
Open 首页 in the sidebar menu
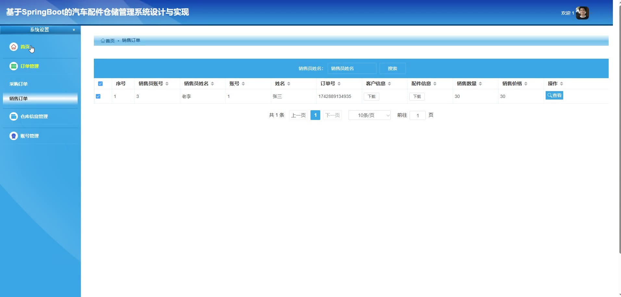point(25,47)
